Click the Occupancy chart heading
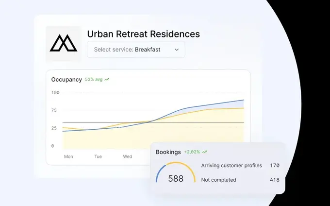The height and width of the screenshot is (206, 330). click(x=66, y=80)
